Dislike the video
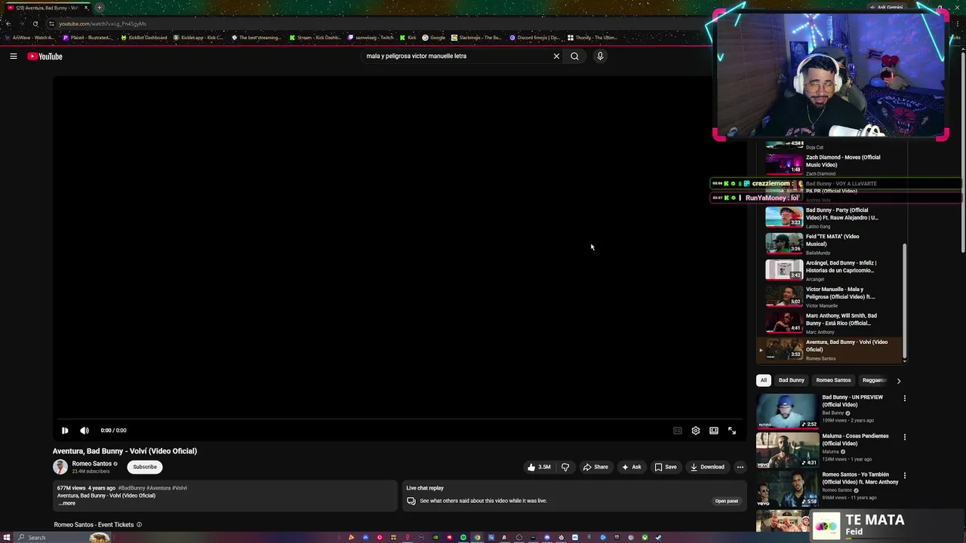Image resolution: width=966 pixels, height=543 pixels. pos(565,467)
